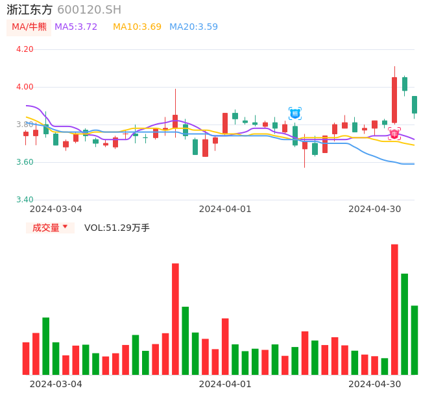Viewport: 445px width, 393px height.
Task: Click the 2024-04-01 date label under the price chart
Action: tap(225, 209)
